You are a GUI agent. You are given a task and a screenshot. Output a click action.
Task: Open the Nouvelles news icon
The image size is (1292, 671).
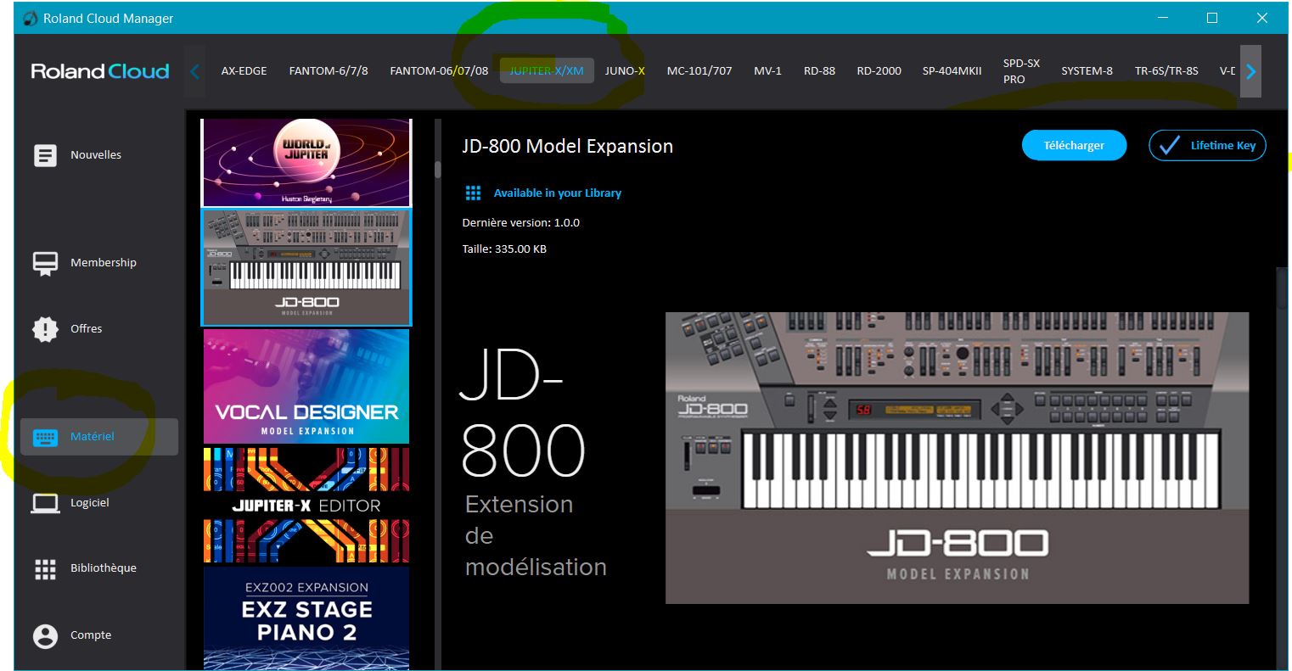(x=45, y=155)
